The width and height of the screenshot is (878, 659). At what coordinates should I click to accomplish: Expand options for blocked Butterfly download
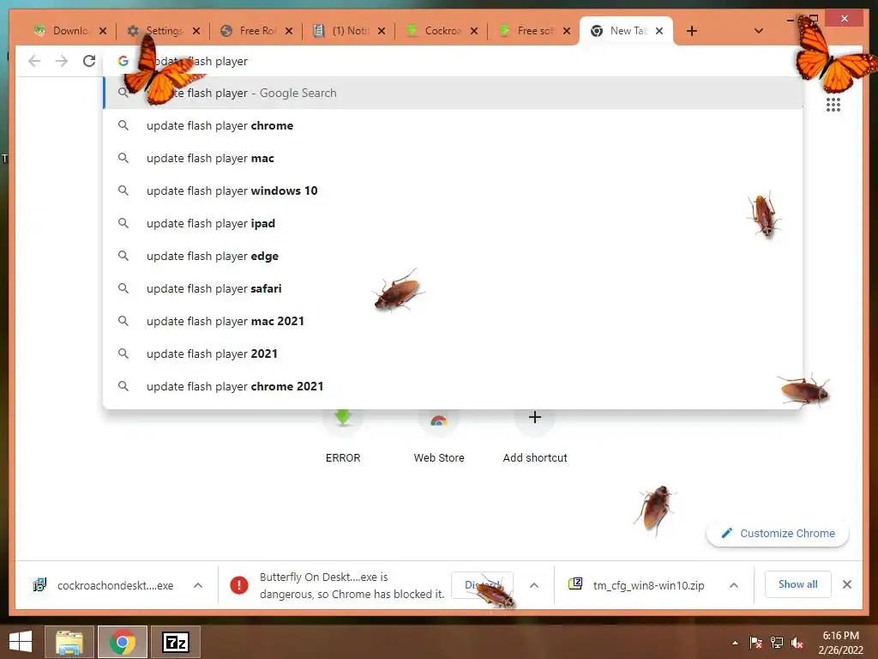533,585
